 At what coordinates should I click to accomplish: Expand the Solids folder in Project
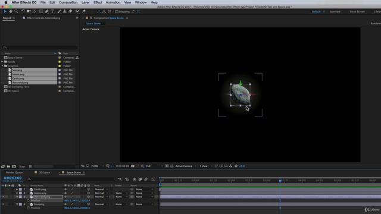[x=2, y=62]
